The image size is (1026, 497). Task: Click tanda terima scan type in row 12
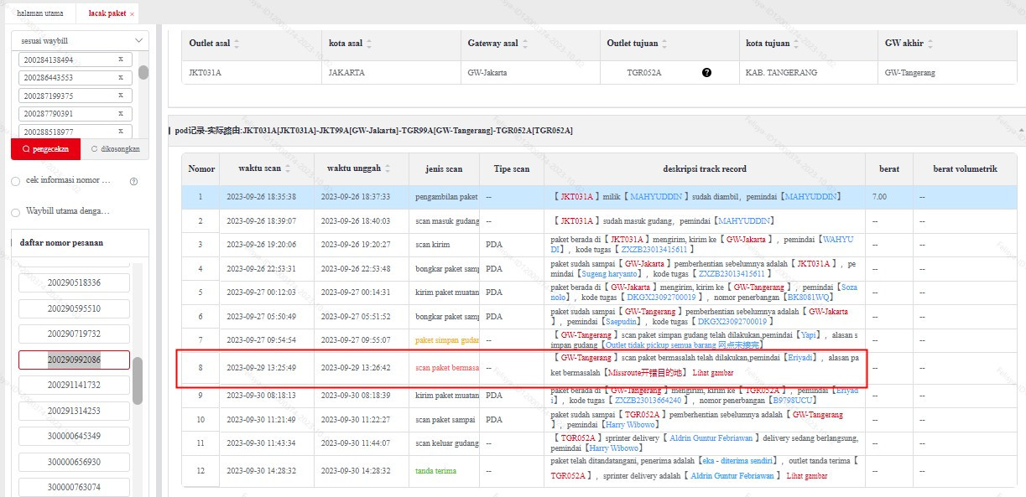(x=436, y=471)
